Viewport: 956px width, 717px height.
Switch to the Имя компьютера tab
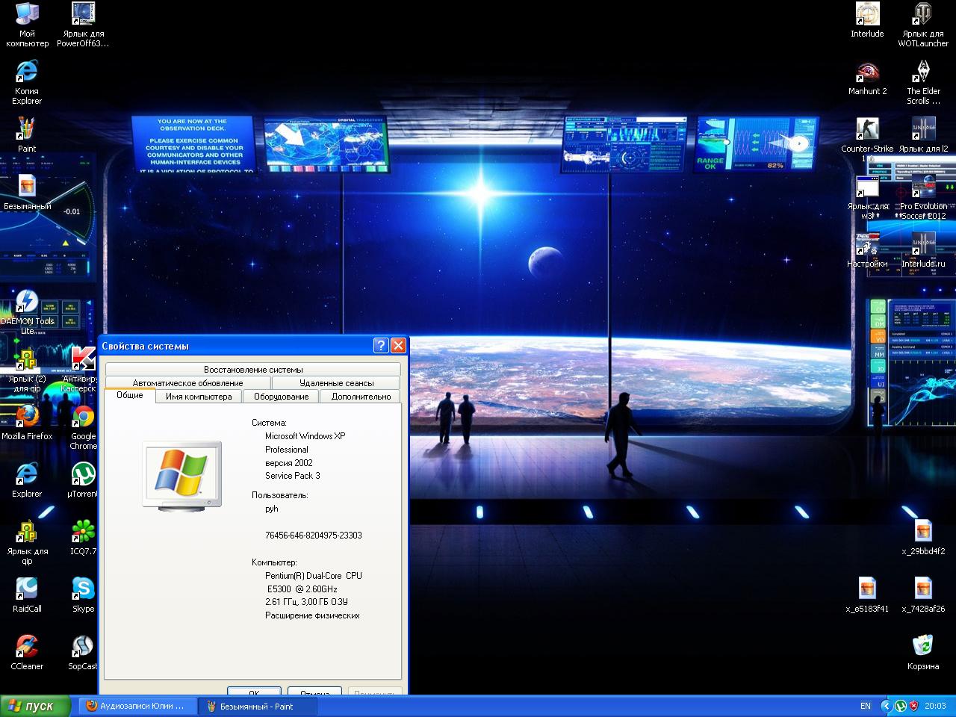pyautogui.click(x=199, y=397)
